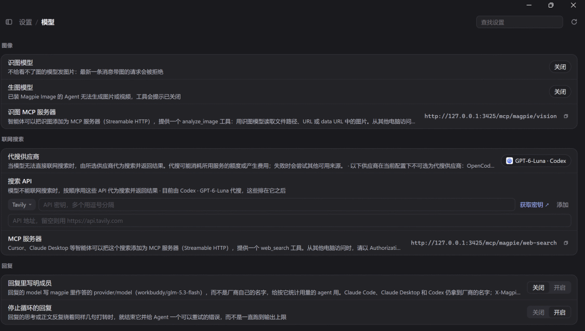The image size is (585, 331).
Task: Click the 代搜供应商 title
Action: click(23, 157)
